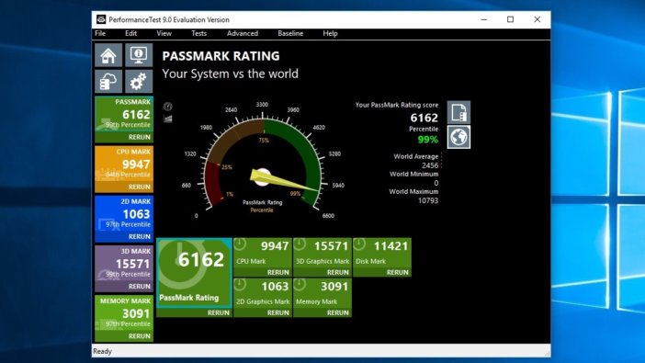The width and height of the screenshot is (645, 363).
Task: Click the large PassMark Rating 6162 tile
Action: [x=194, y=273]
